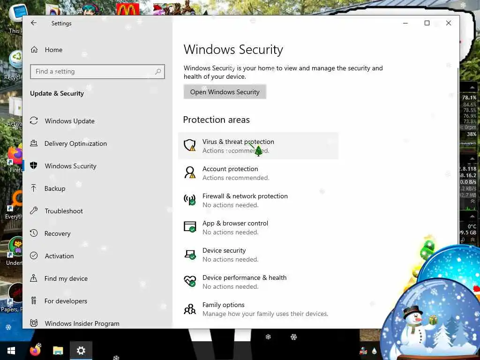
Task: Click the Virus & threat protection shield icon
Action: (x=189, y=145)
